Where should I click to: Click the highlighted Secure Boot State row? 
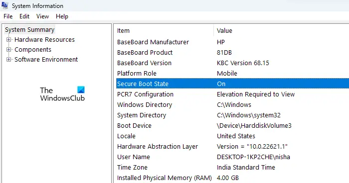233,84
